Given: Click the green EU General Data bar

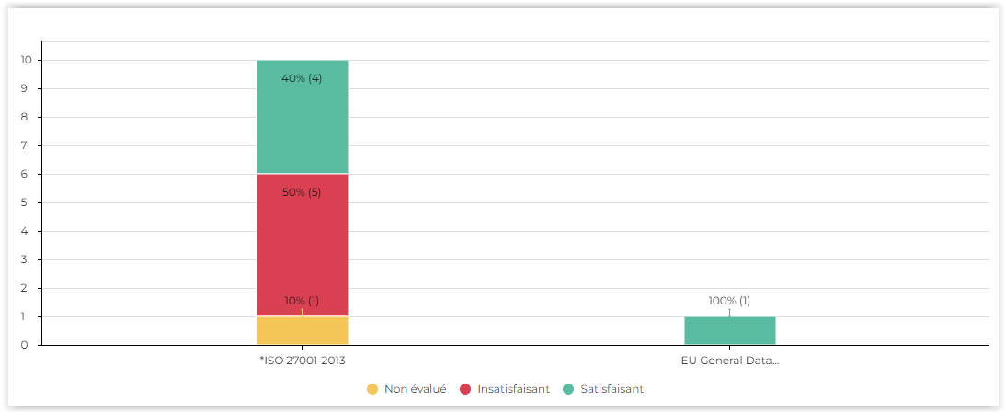Looking at the screenshot, I should click(729, 331).
